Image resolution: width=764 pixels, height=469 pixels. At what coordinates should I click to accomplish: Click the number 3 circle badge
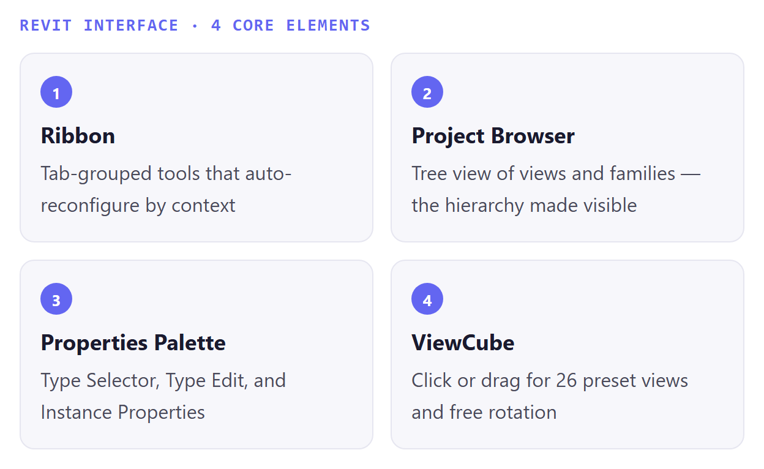(56, 299)
